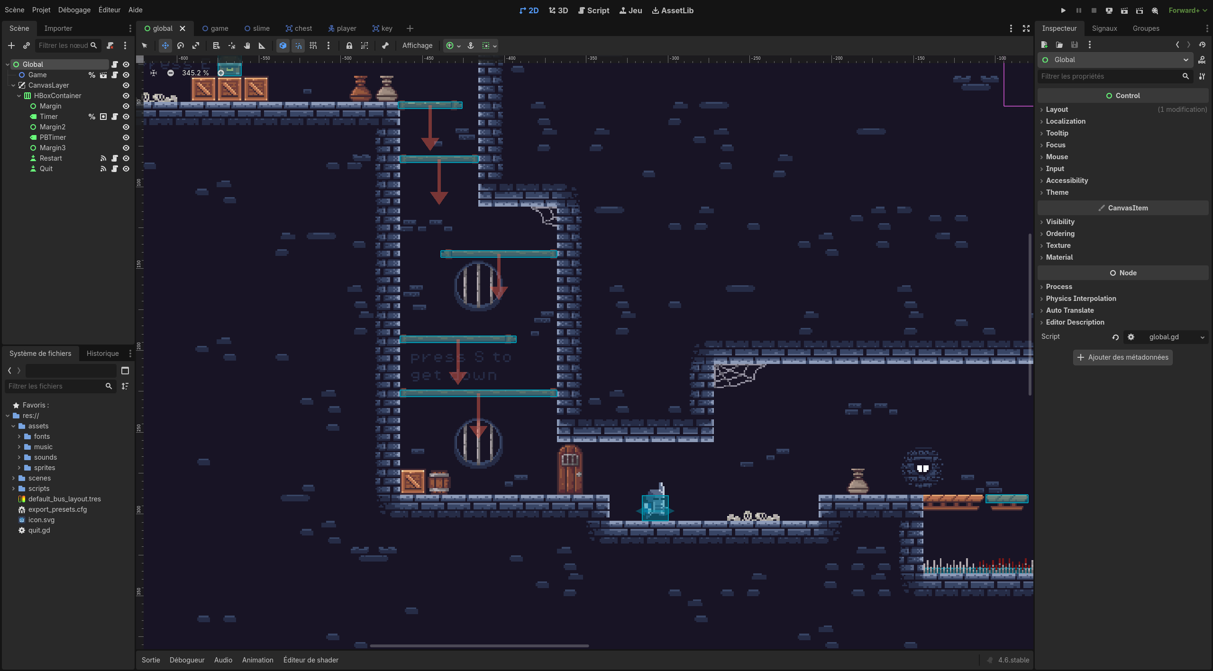
Task: Hide the Timer node visibility eye
Action: (x=126, y=117)
